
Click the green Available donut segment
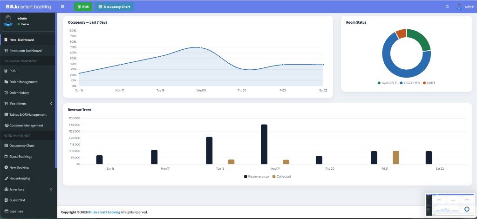coord(421,38)
